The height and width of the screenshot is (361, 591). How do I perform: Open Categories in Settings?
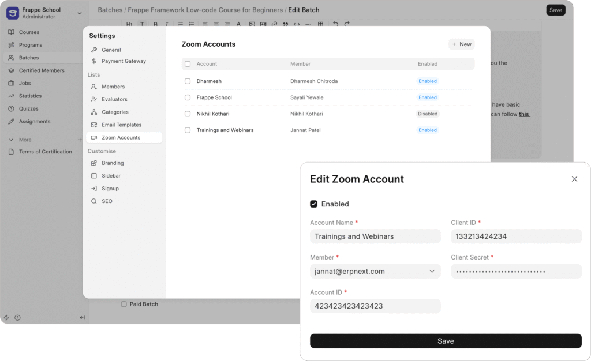[x=115, y=112]
